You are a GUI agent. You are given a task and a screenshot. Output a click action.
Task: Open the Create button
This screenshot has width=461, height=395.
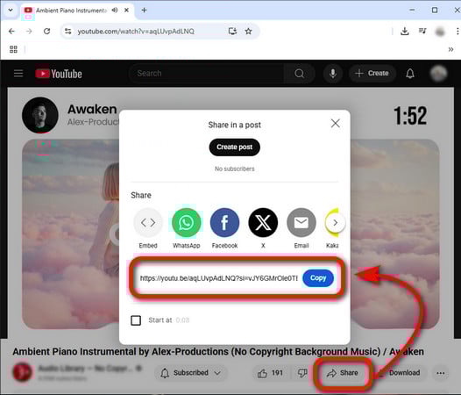(372, 74)
